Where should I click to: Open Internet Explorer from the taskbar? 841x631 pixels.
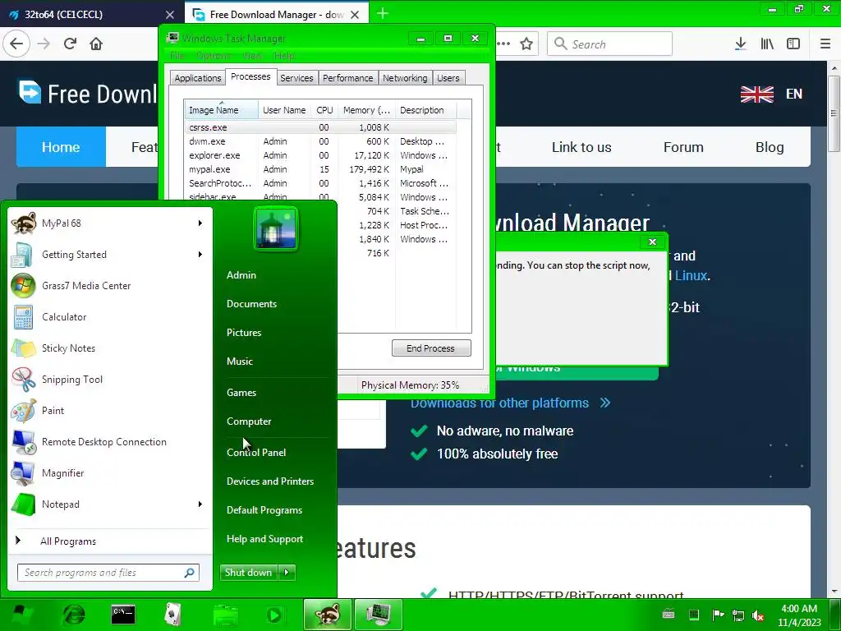[73, 615]
